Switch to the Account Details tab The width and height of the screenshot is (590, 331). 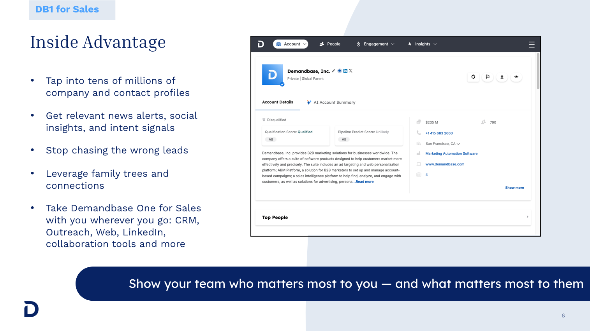pyautogui.click(x=278, y=102)
